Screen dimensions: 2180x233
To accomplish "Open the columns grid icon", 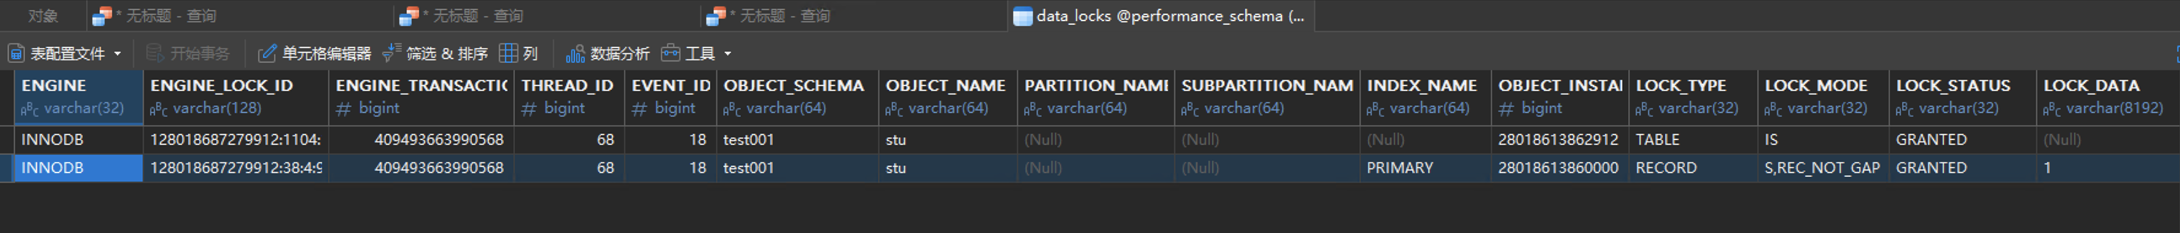I will pos(508,53).
